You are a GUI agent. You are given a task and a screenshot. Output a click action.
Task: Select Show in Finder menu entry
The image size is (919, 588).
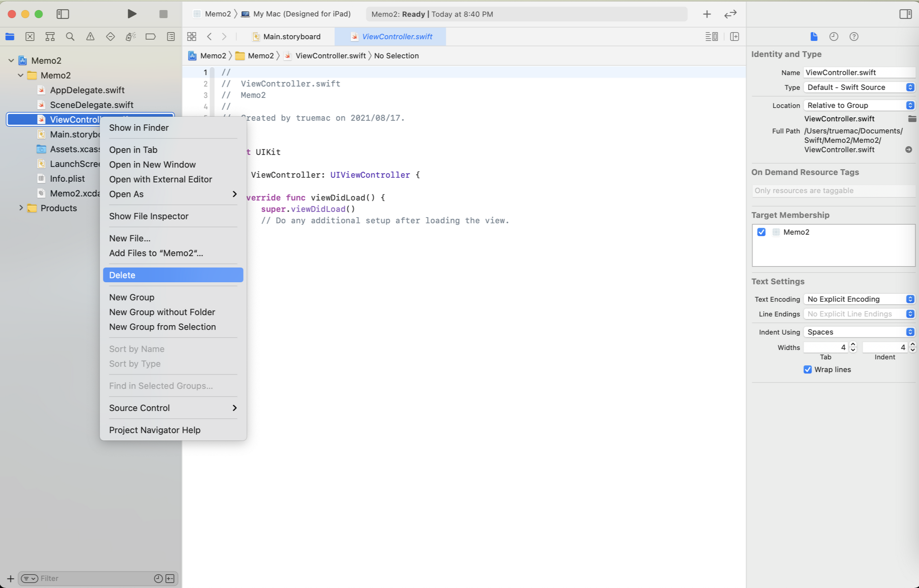pyautogui.click(x=139, y=128)
